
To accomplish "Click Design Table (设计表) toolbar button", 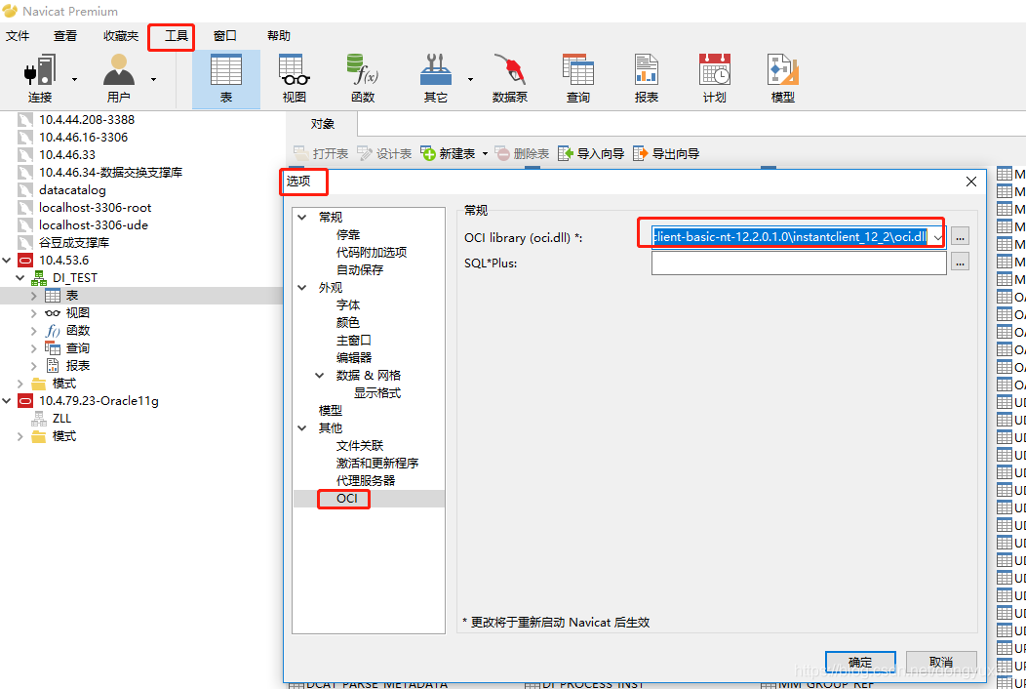I will [x=384, y=154].
